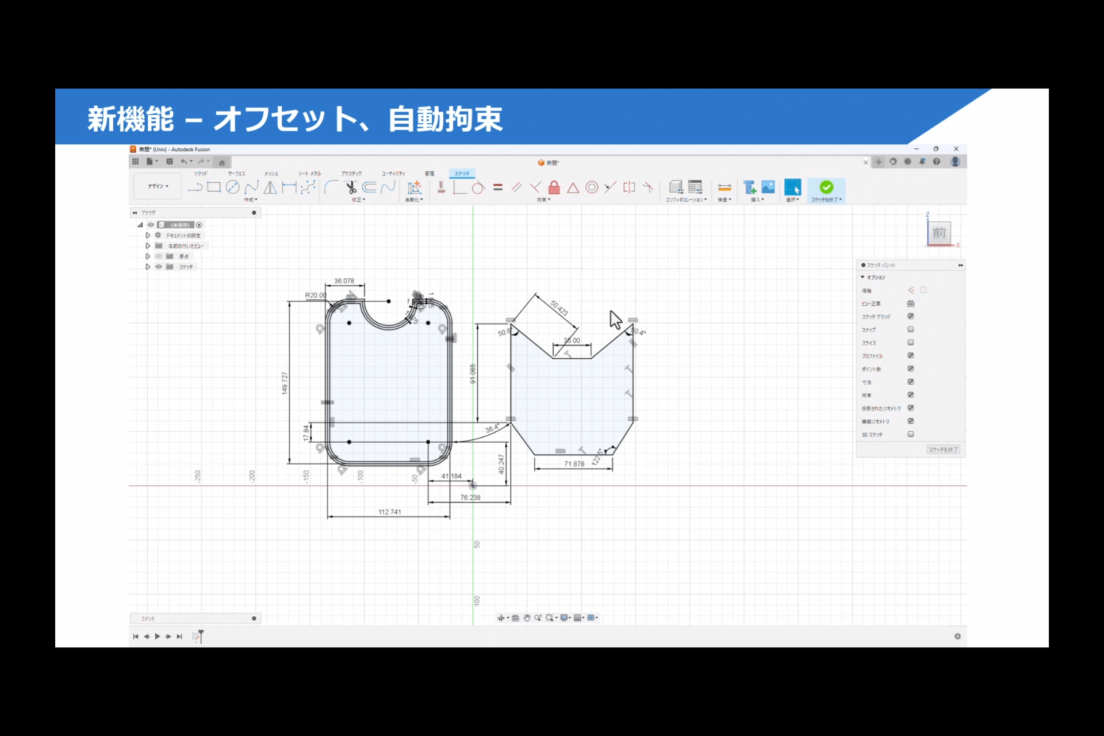
Task: Select the Offset tool
Action: [x=370, y=187]
